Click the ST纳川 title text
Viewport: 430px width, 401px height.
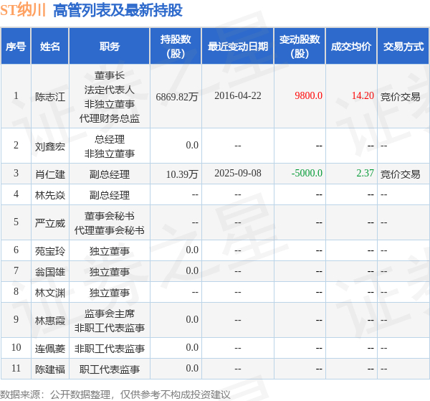pos(23,10)
